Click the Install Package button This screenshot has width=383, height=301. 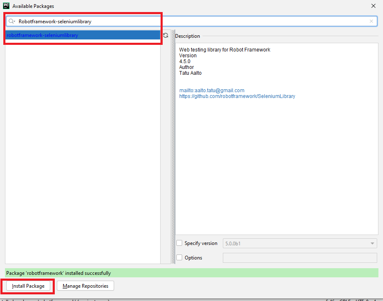click(28, 286)
